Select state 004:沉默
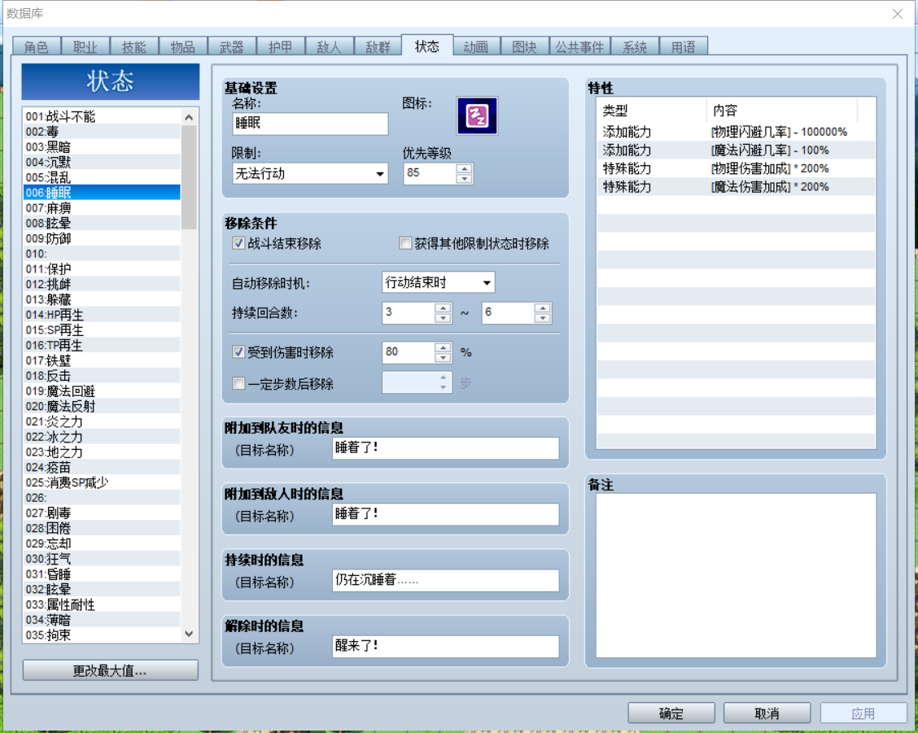The height and width of the screenshot is (733, 918). click(x=102, y=162)
